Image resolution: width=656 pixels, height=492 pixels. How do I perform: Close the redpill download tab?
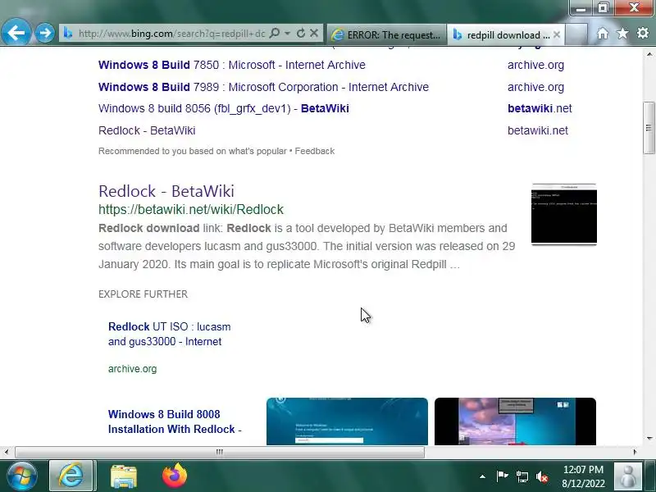pos(557,34)
